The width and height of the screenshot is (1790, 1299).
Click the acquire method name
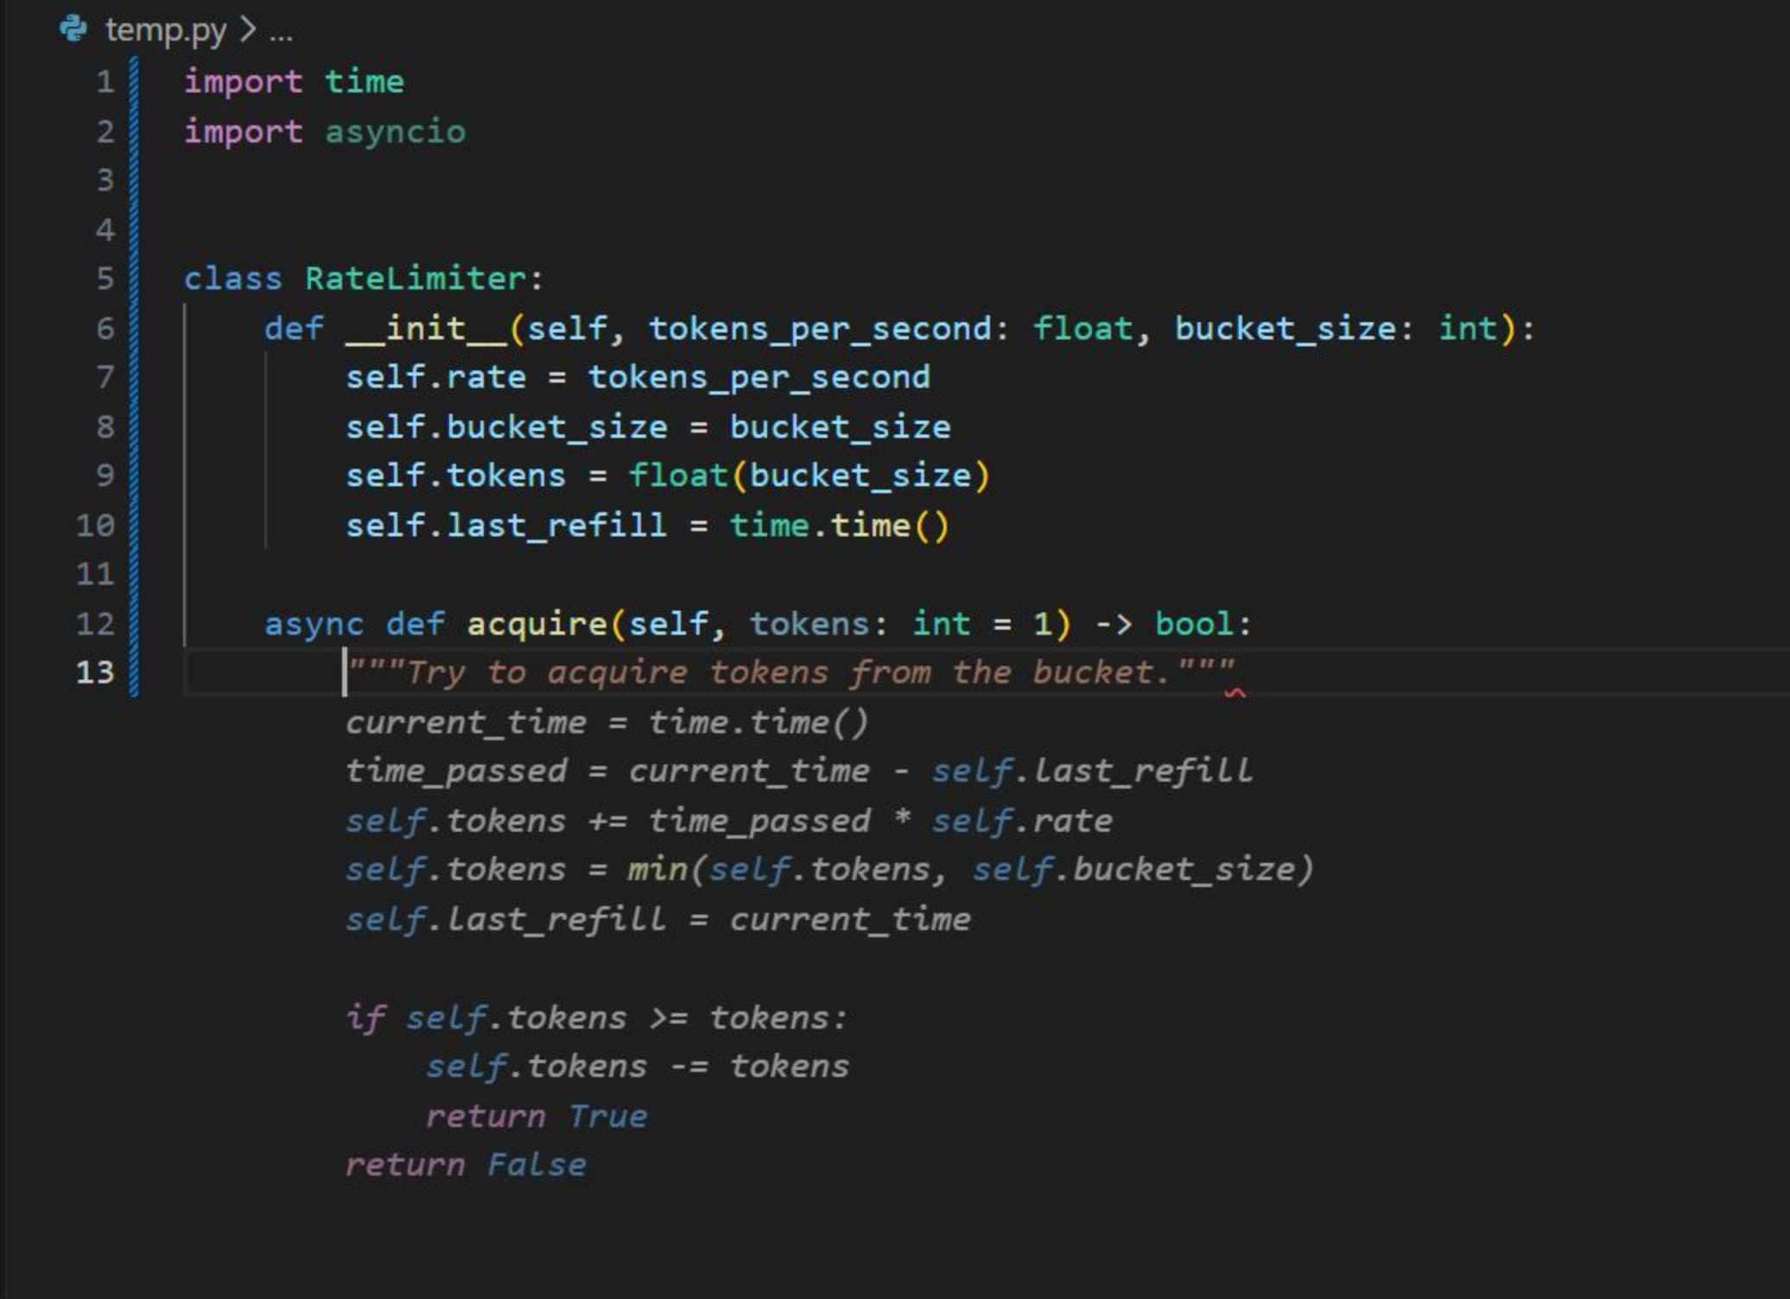(x=536, y=623)
